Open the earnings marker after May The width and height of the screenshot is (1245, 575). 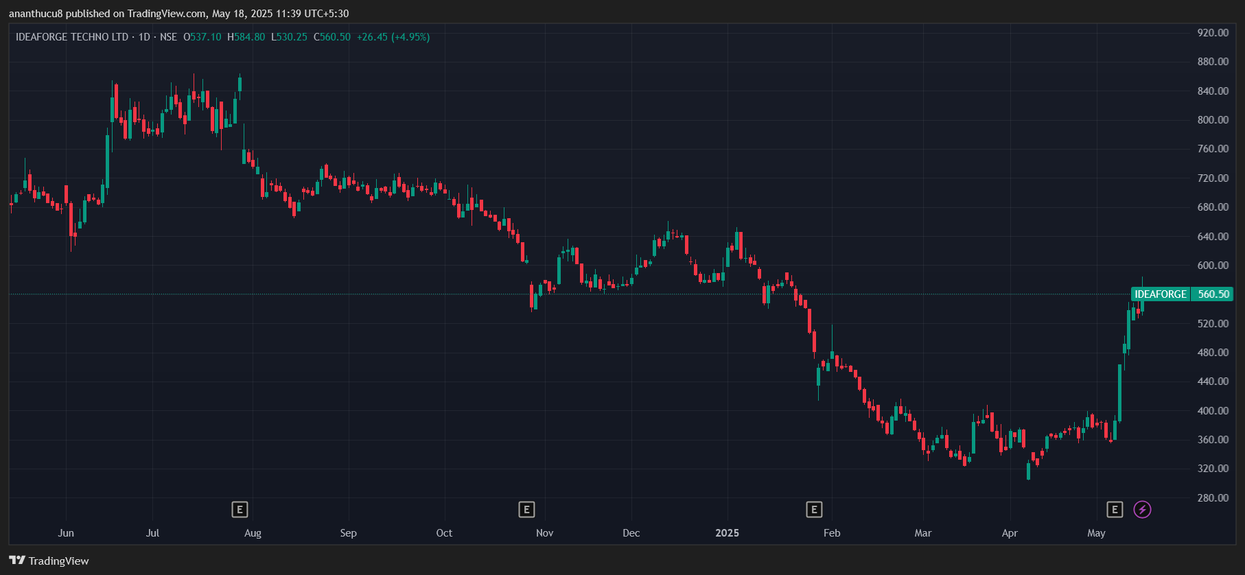tap(1115, 509)
